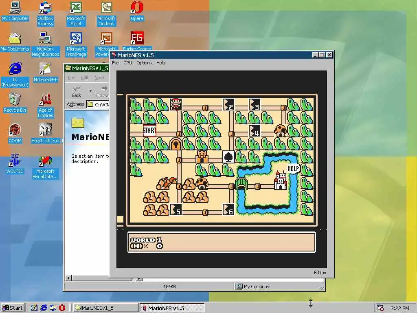417x313 pixels.
Task: Click the MarioNES title bar Mario icon
Action: click(x=114, y=55)
